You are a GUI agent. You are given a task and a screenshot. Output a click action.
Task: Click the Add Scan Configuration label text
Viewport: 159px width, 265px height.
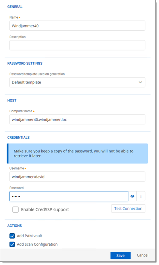pos(37,244)
